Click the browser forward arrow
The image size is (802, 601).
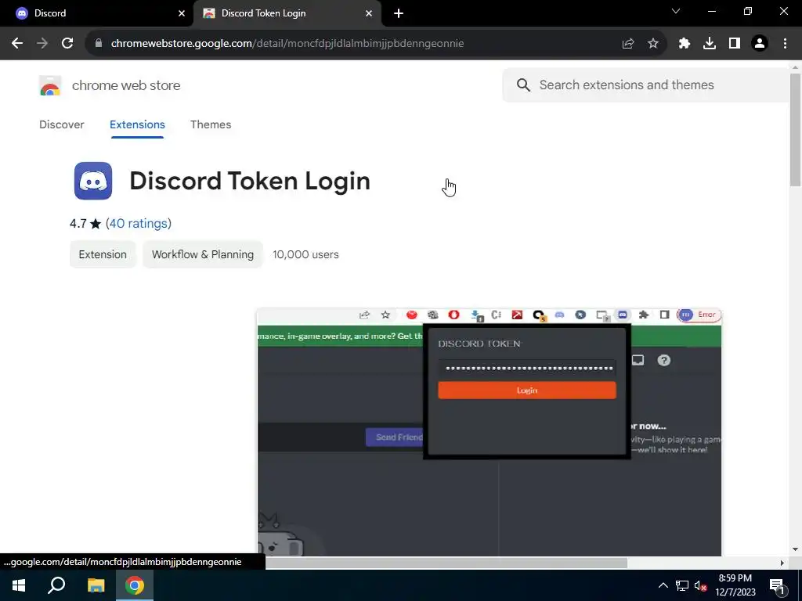click(x=42, y=44)
